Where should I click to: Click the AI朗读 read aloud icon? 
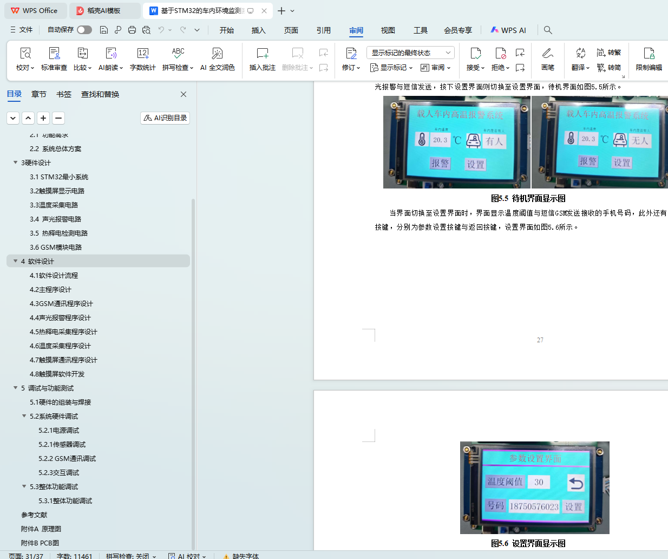pos(110,54)
